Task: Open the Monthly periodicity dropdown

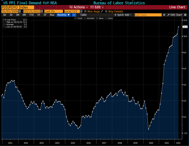Action: 63,15
